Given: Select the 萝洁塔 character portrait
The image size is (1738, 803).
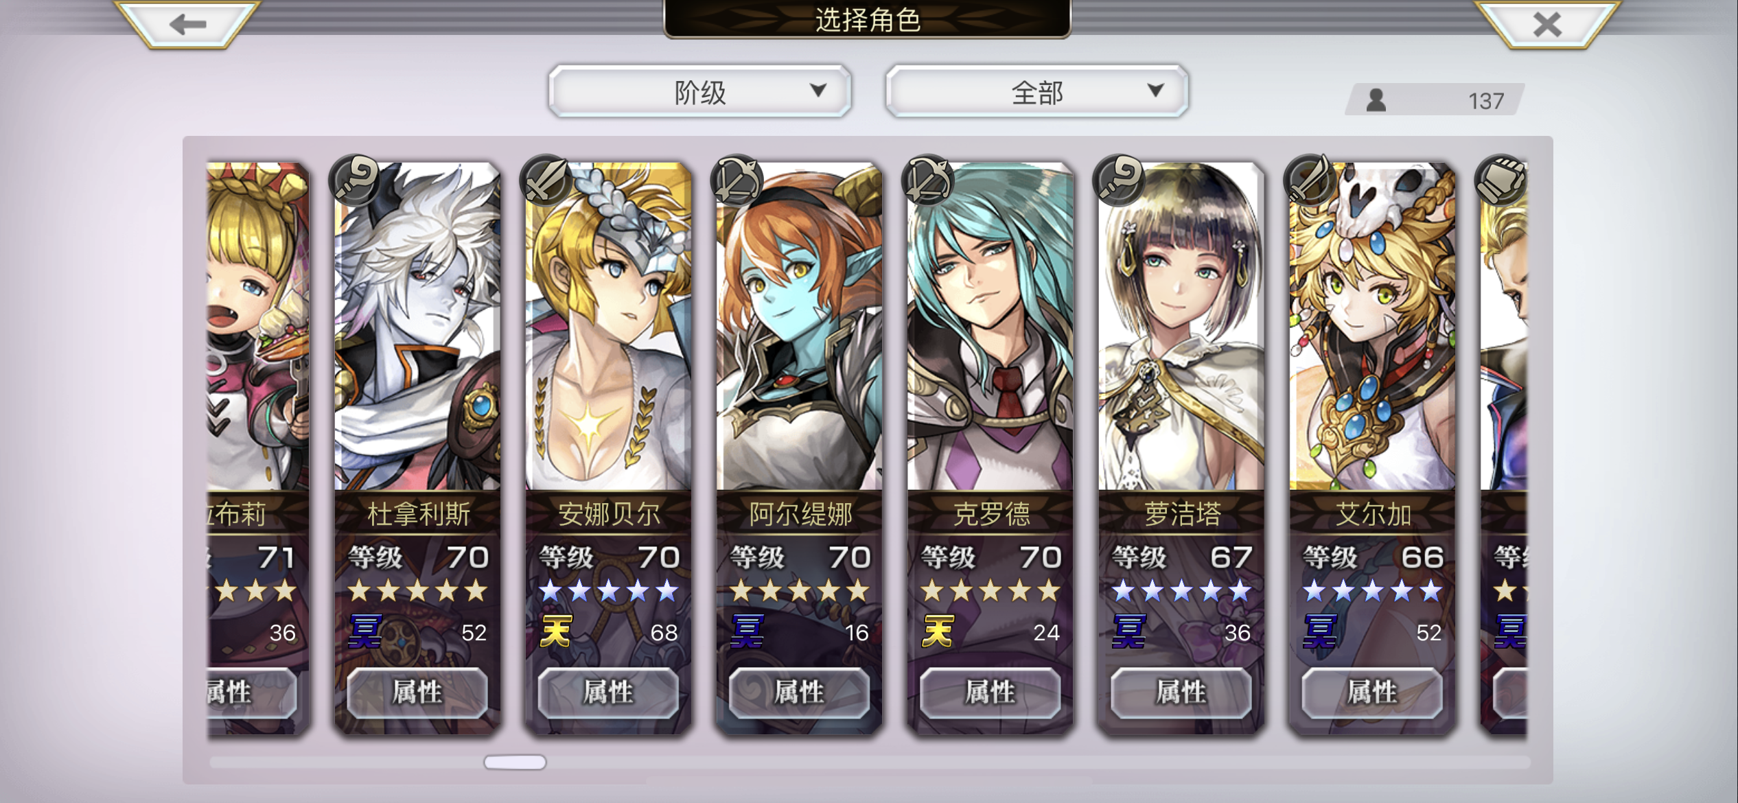Looking at the screenshot, I should pos(1181,327).
